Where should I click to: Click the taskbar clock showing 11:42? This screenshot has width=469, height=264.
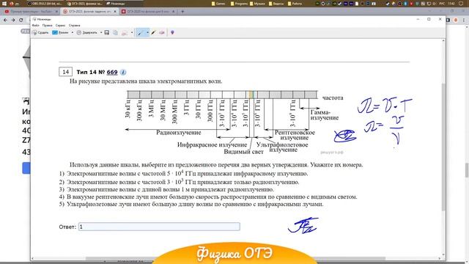tap(451, 4)
